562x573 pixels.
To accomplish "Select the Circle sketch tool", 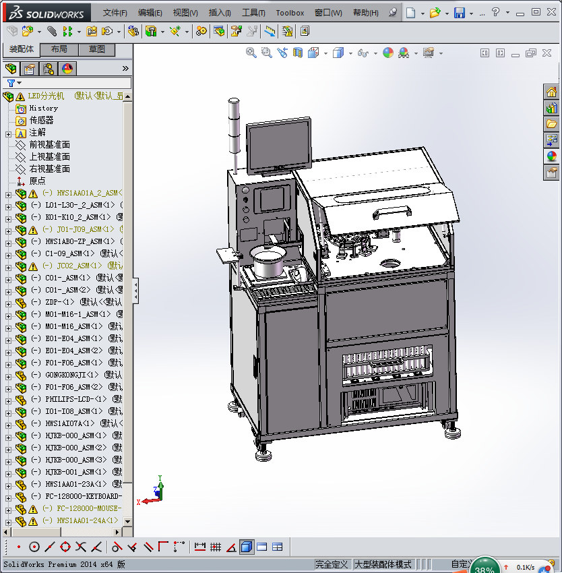I will click(34, 547).
